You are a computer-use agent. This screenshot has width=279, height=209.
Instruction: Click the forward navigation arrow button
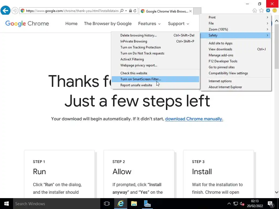pyautogui.click(x=15, y=11)
